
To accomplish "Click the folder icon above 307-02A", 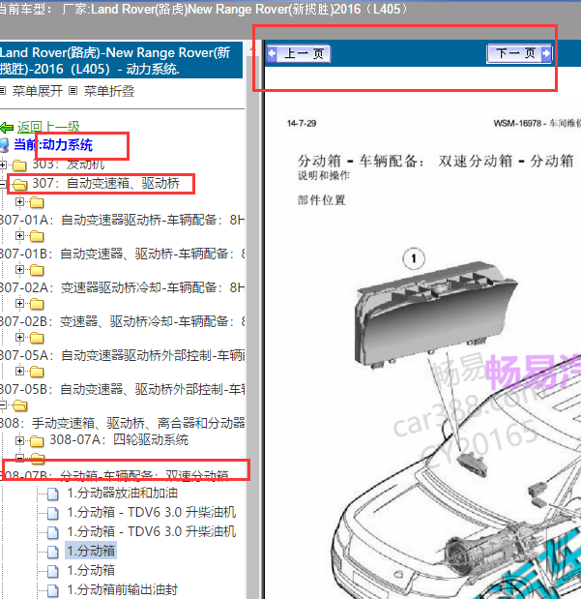I will [x=37, y=270].
